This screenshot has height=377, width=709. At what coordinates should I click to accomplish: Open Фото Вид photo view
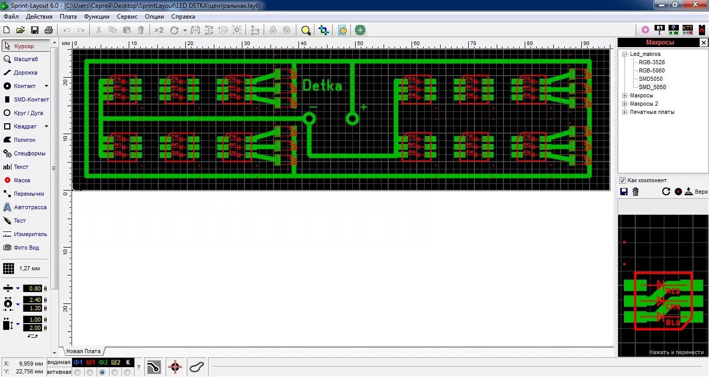point(26,248)
